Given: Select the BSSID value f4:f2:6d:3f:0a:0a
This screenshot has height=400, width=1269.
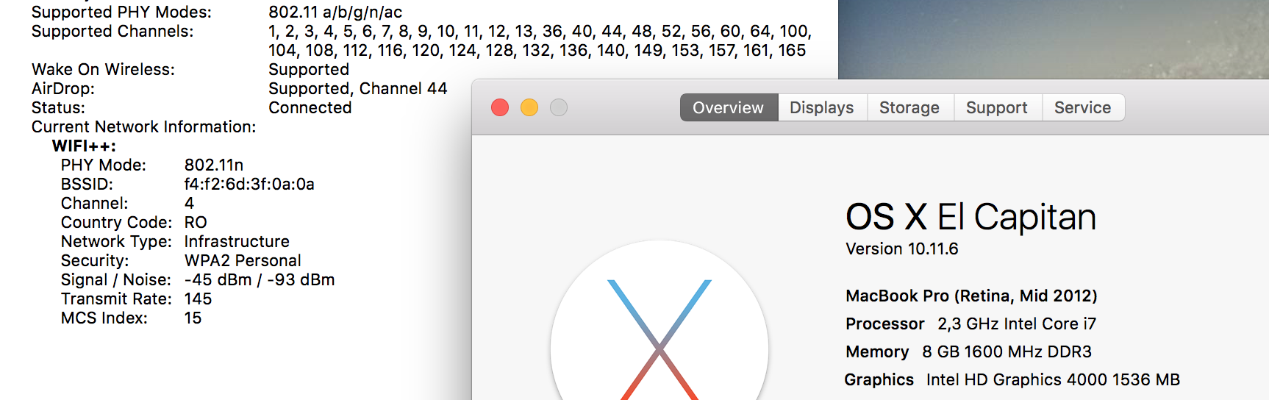Looking at the screenshot, I should point(249,184).
